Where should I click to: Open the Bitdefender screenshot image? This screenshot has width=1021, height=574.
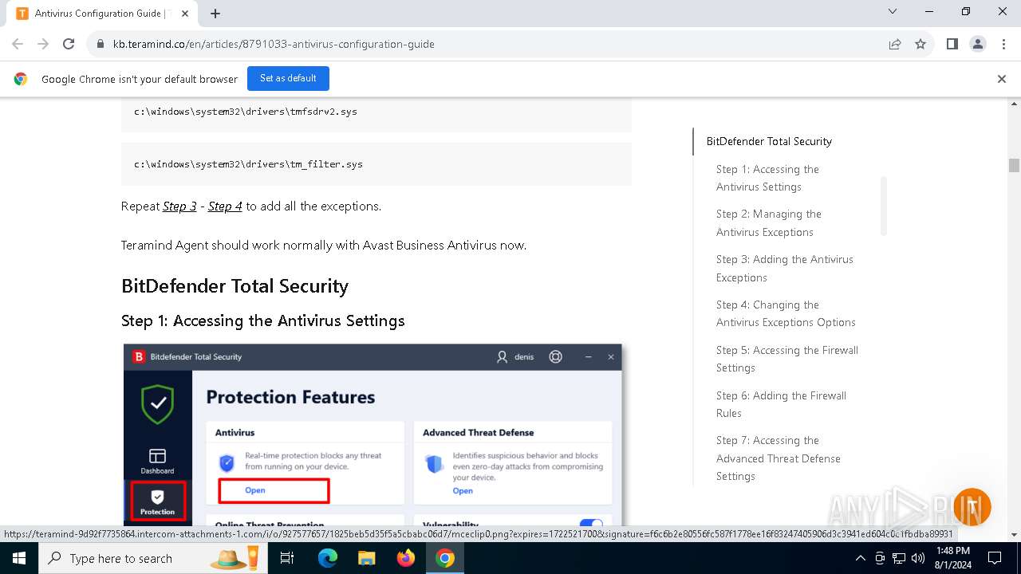click(x=373, y=434)
